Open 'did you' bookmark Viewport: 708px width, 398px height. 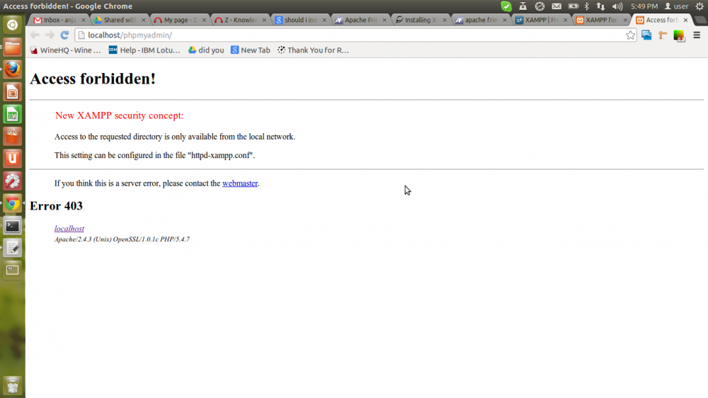pos(206,50)
